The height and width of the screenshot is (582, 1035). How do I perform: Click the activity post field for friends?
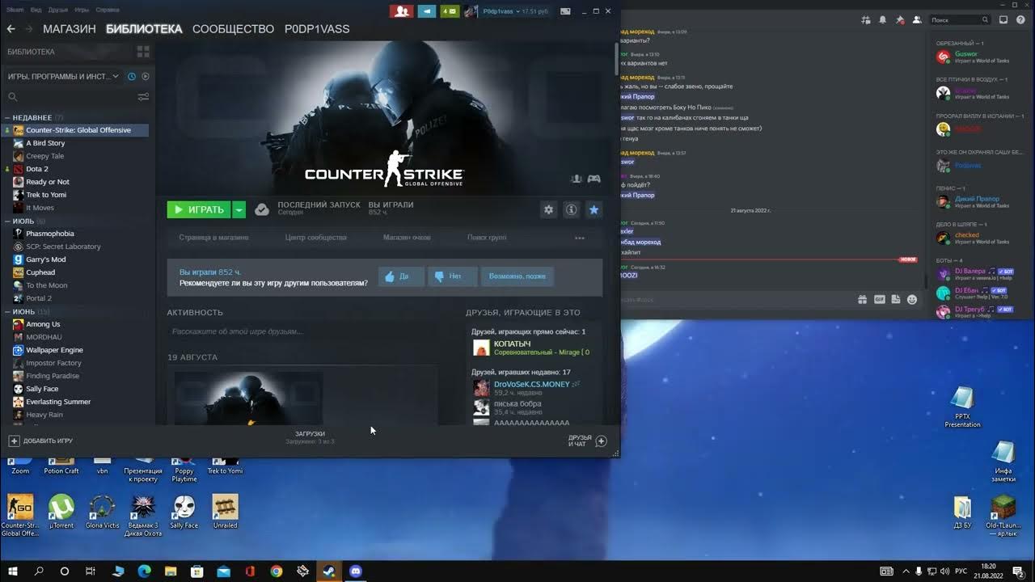pyautogui.click(x=302, y=331)
